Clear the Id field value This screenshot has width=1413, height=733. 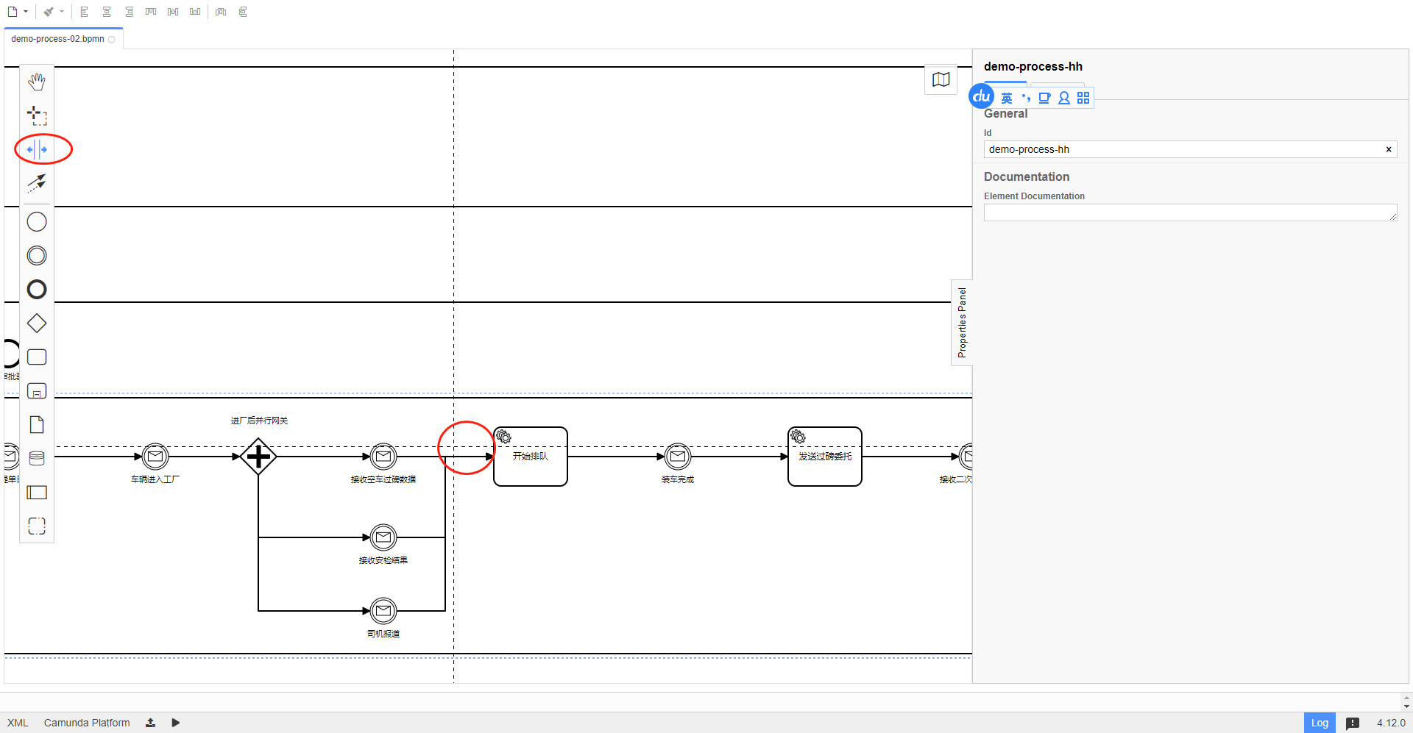(1389, 149)
